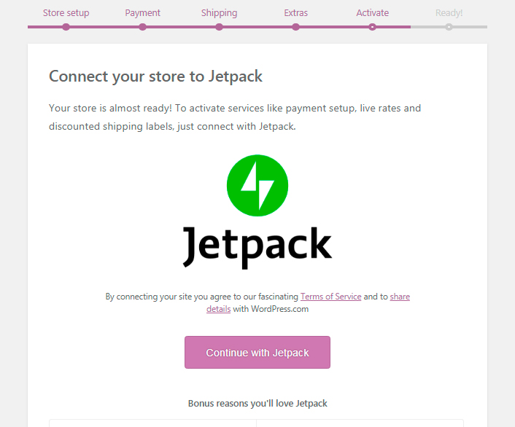
Task: Click the greyed-out Ready! step label
Action: click(449, 13)
